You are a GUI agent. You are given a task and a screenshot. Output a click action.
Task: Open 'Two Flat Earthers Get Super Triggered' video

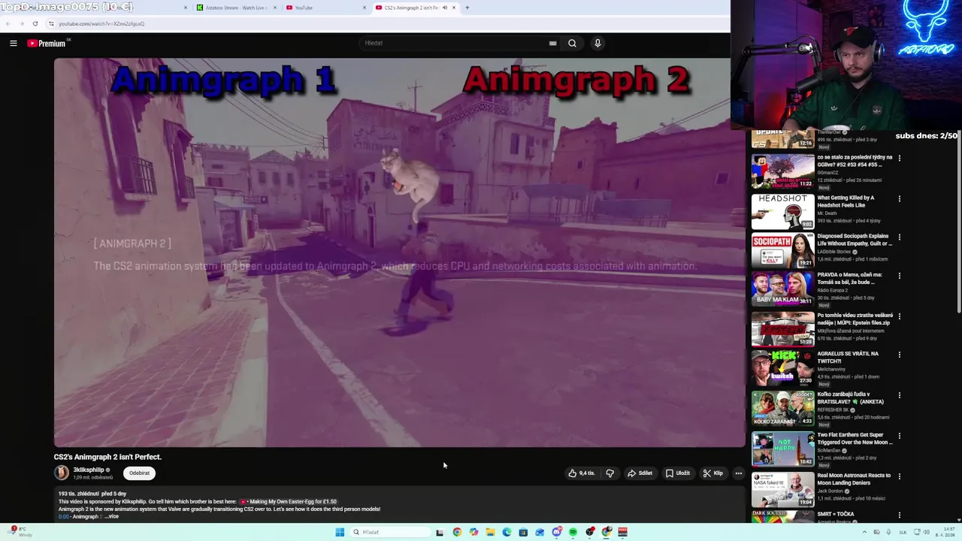point(783,449)
